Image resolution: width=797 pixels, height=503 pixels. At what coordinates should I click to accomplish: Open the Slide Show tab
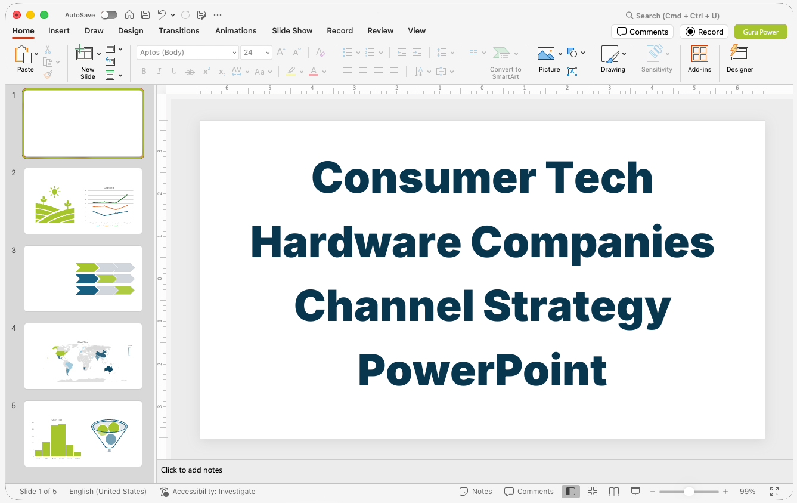(x=292, y=31)
